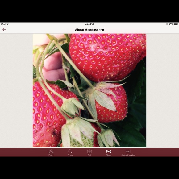Click the Bluetooth status icon
The image size is (179, 179).
coord(167,24)
